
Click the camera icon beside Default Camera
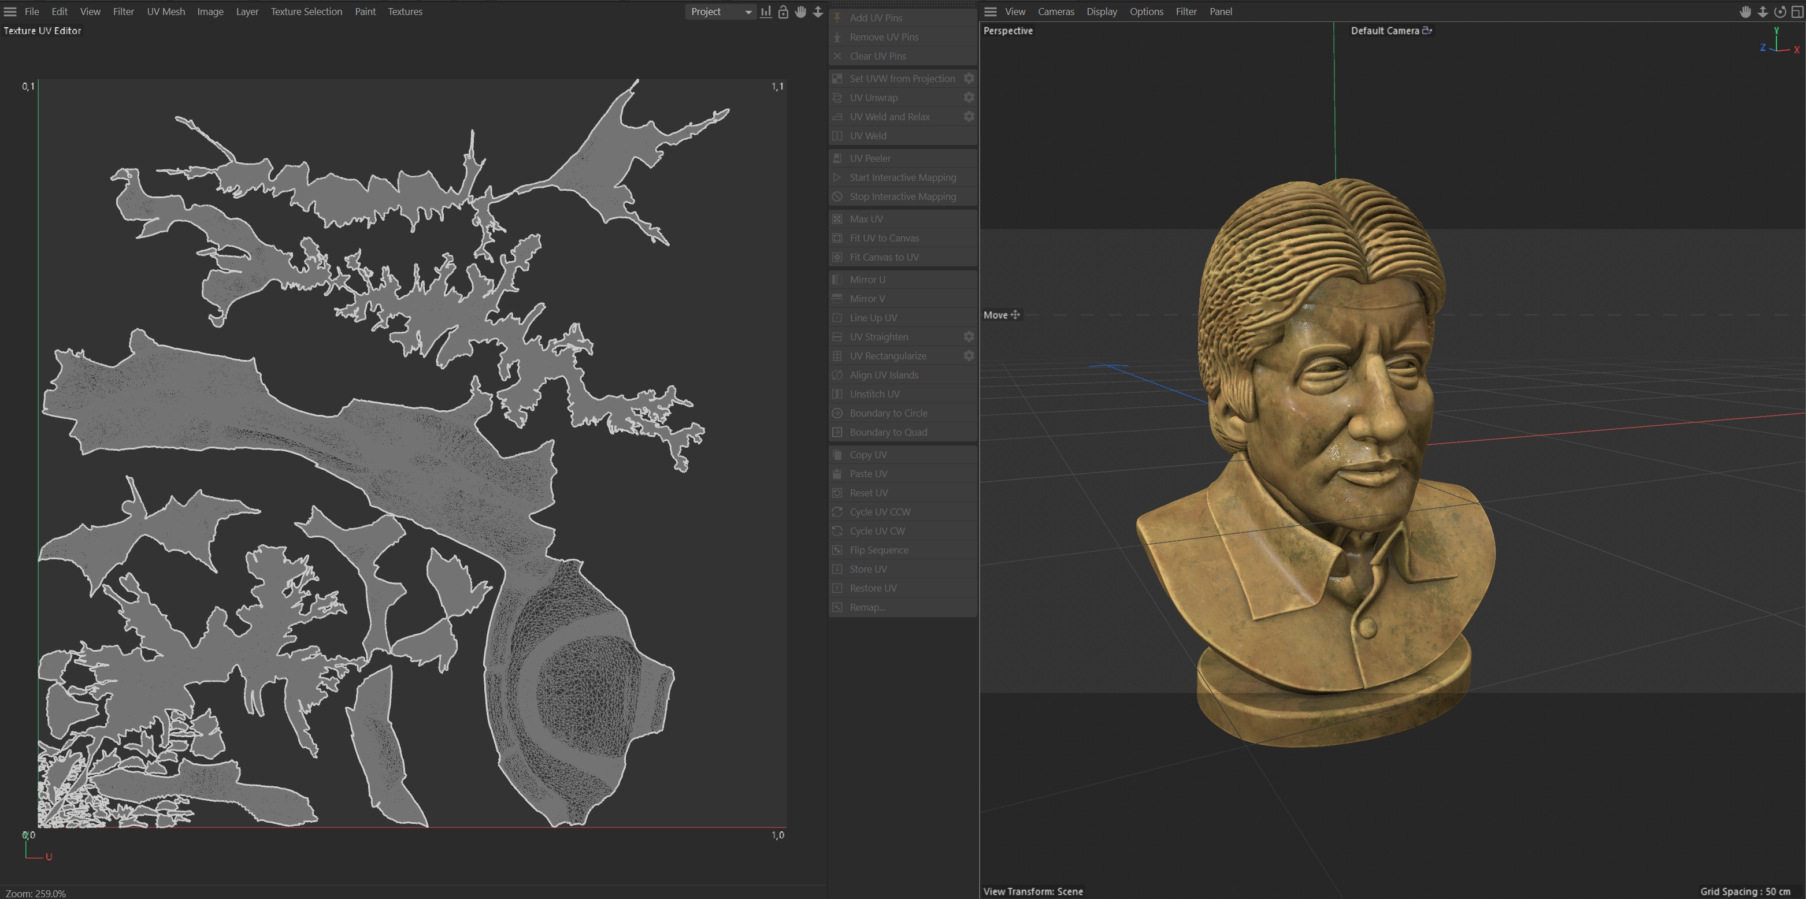1427,30
